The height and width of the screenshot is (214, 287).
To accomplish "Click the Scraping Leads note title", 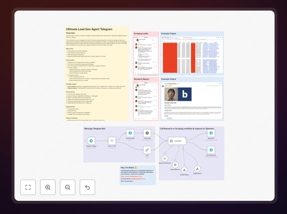I will point(141,34).
